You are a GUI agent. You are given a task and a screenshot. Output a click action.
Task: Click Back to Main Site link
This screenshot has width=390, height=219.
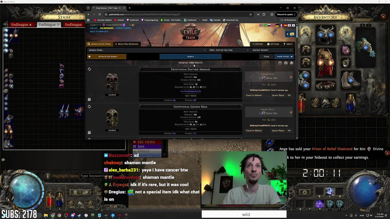99,32
